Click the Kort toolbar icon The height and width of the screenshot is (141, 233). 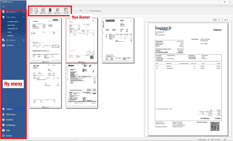coord(31,11)
